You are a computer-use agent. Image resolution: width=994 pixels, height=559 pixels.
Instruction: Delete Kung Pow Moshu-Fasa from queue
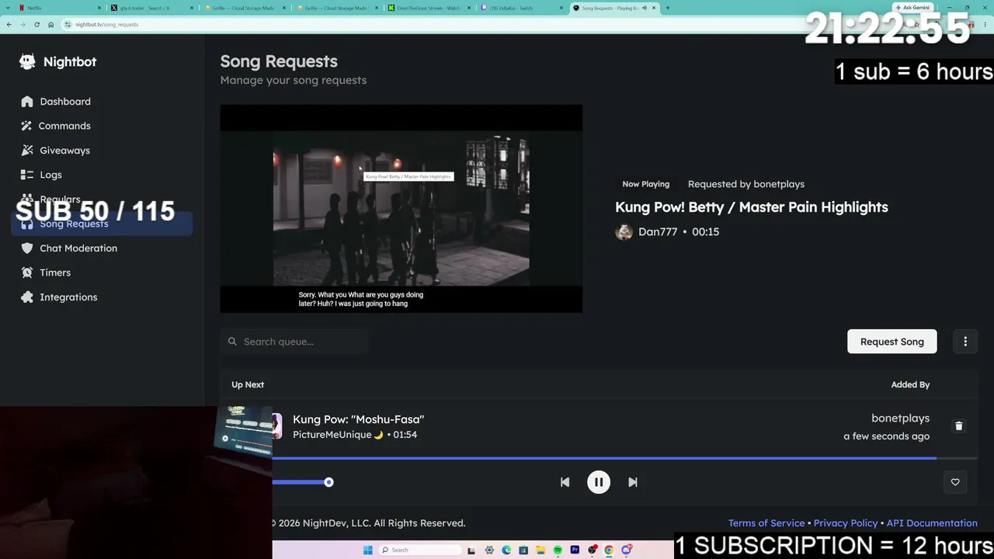(958, 426)
